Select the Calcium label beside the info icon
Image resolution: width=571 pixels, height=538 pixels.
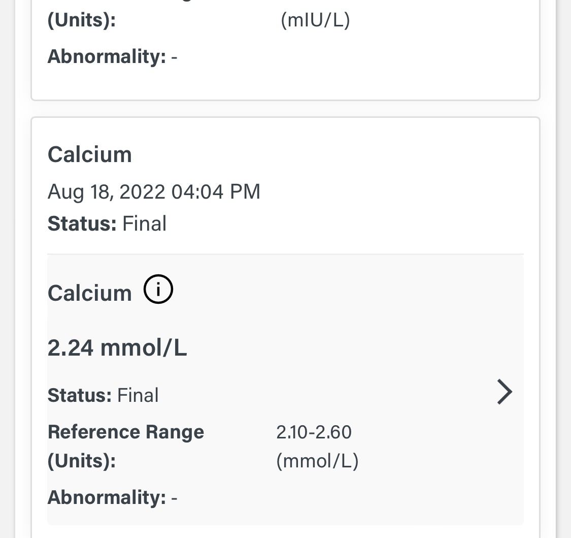pos(90,293)
